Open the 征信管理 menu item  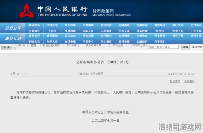pos(142,31)
